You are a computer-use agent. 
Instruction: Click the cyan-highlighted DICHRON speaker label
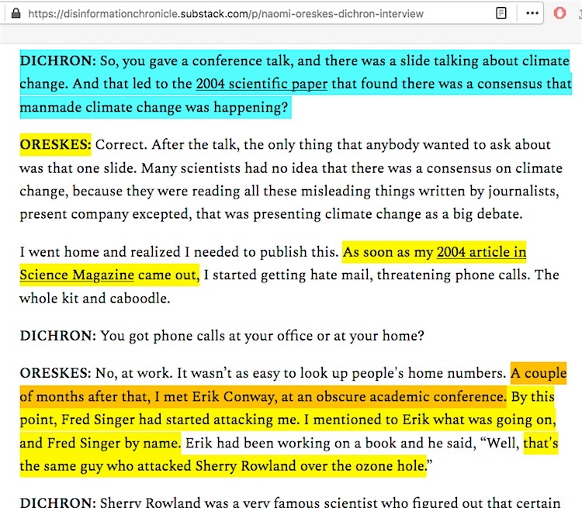(57, 60)
